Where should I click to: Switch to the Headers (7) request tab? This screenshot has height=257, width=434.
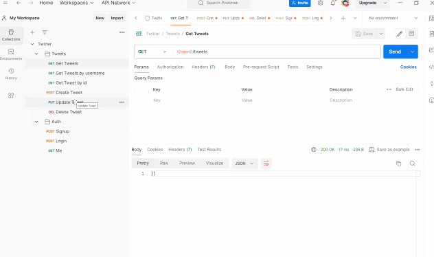click(203, 67)
